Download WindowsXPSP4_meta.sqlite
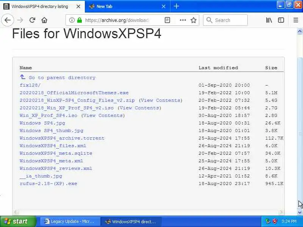The image size is (303, 227). coord(56,153)
